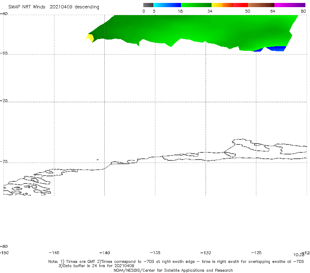Click the longitude label '-140'
This screenshot has height=273, width=310.
coord(105,253)
